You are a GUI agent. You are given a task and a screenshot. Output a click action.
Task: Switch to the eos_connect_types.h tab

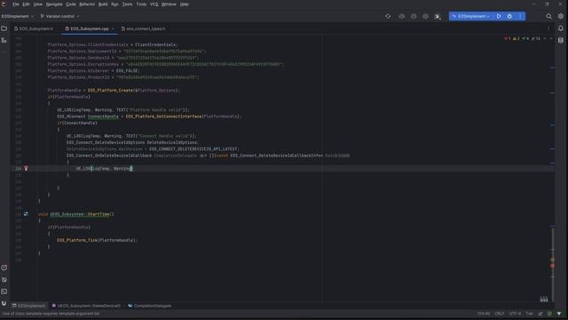[x=144, y=28]
